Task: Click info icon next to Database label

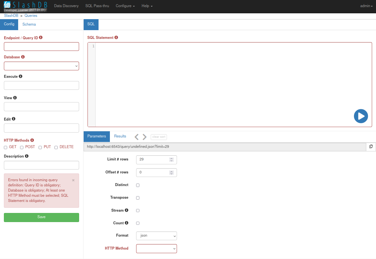Action: pos(23,57)
